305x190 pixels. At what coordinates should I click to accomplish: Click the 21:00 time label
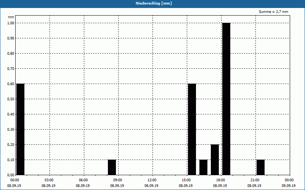pyautogui.click(x=255, y=180)
